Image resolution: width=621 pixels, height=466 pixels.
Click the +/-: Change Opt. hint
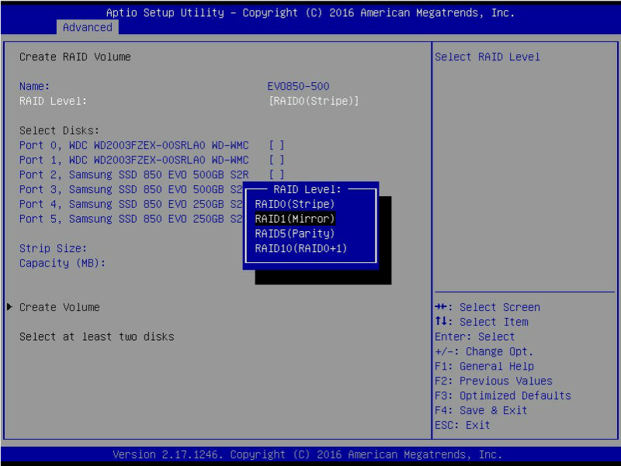coord(484,351)
